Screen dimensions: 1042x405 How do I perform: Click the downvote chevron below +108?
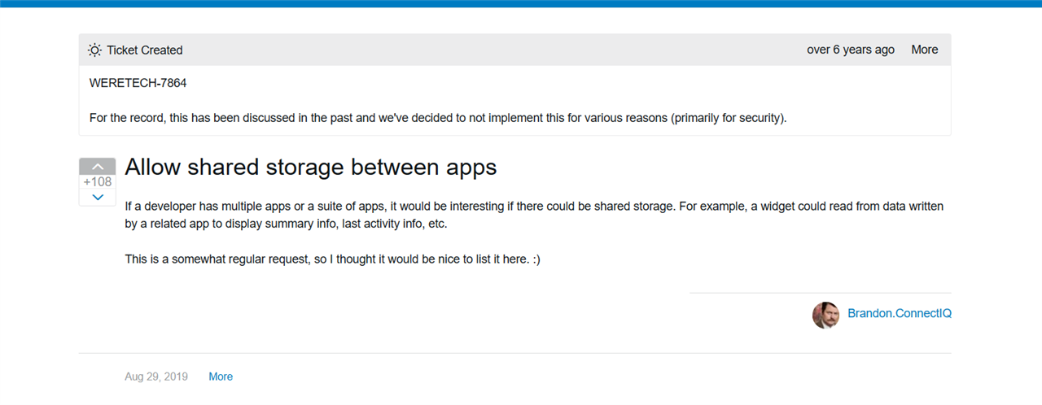pos(98,198)
